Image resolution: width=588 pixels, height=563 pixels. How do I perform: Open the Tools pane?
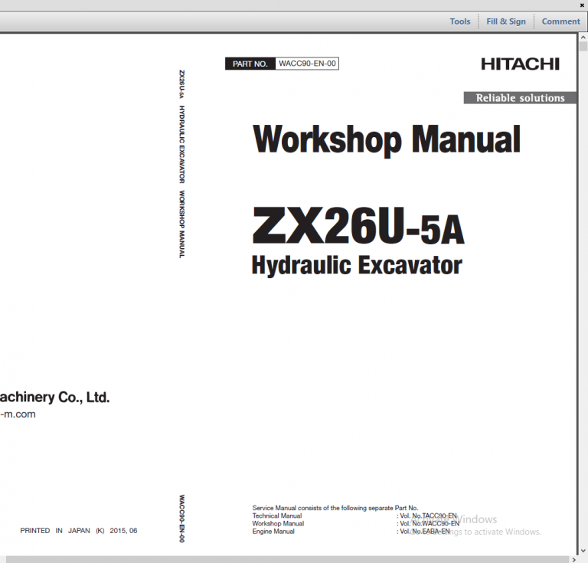coord(459,21)
